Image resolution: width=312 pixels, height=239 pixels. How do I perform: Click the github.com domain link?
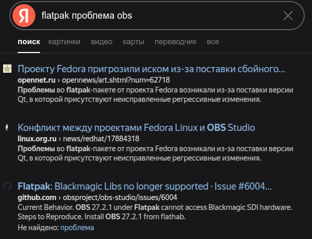tap(37, 197)
